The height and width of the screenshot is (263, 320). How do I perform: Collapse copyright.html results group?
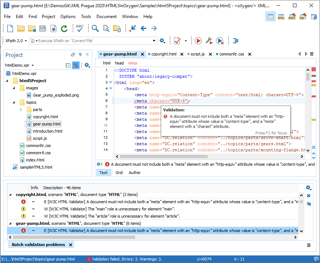10,195
